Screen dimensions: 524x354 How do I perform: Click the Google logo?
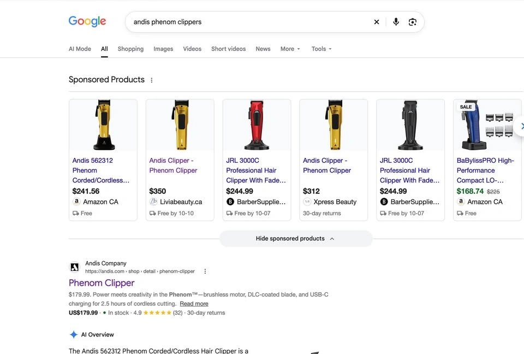click(87, 21)
